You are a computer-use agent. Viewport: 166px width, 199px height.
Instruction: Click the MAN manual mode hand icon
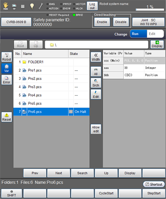pos(6,6)
